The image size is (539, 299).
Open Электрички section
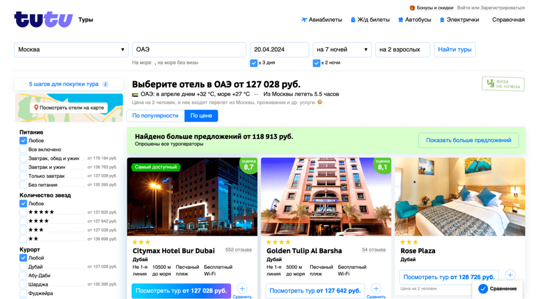[463, 20]
